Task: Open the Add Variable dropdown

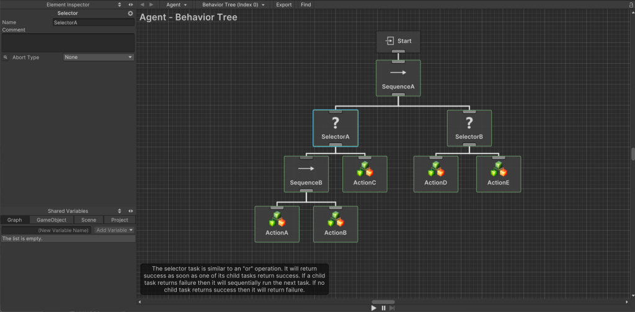Action: [113, 230]
